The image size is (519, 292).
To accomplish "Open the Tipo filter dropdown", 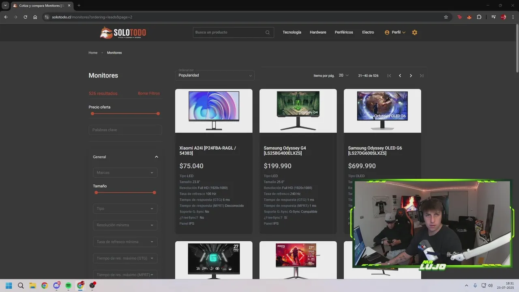I will (x=125, y=208).
